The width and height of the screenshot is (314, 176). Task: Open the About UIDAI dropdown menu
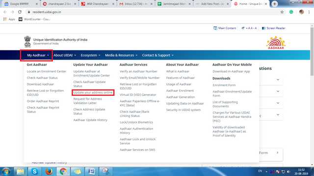(65, 55)
